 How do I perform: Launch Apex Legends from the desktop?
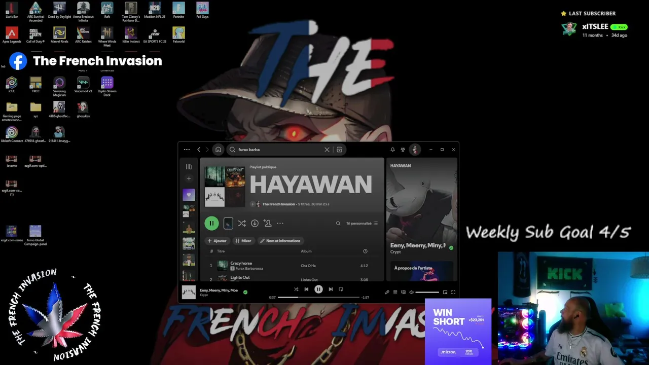pos(12,35)
